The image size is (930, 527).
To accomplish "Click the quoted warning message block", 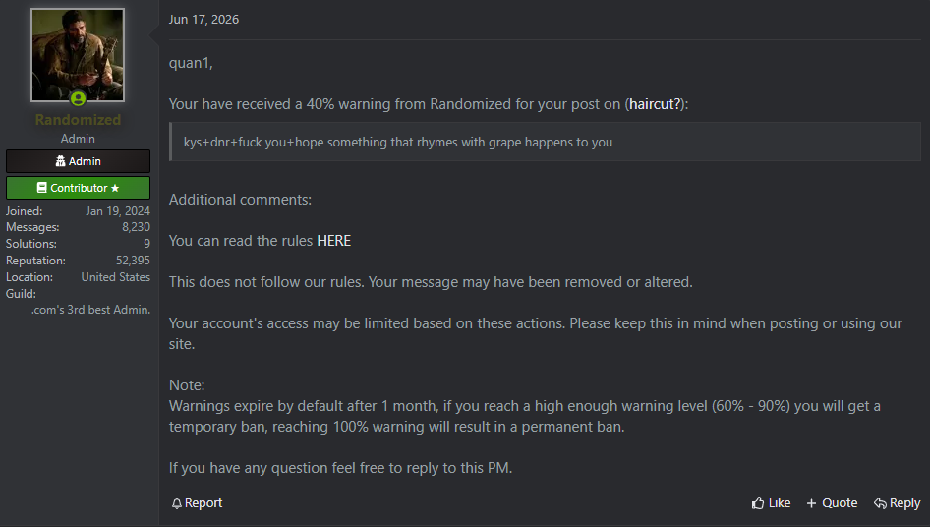I will [x=545, y=142].
